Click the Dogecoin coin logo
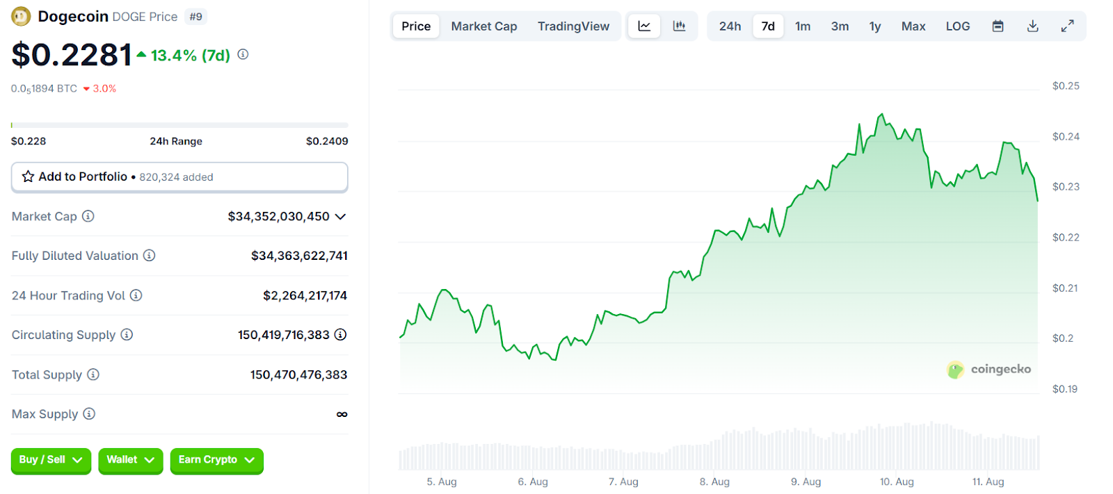The image size is (1113, 494). [21, 16]
